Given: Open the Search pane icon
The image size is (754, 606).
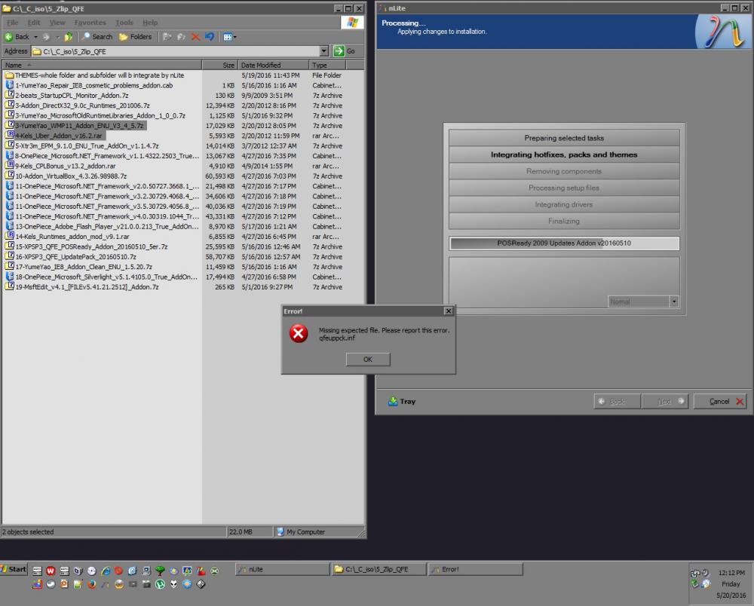Looking at the screenshot, I should 86,36.
